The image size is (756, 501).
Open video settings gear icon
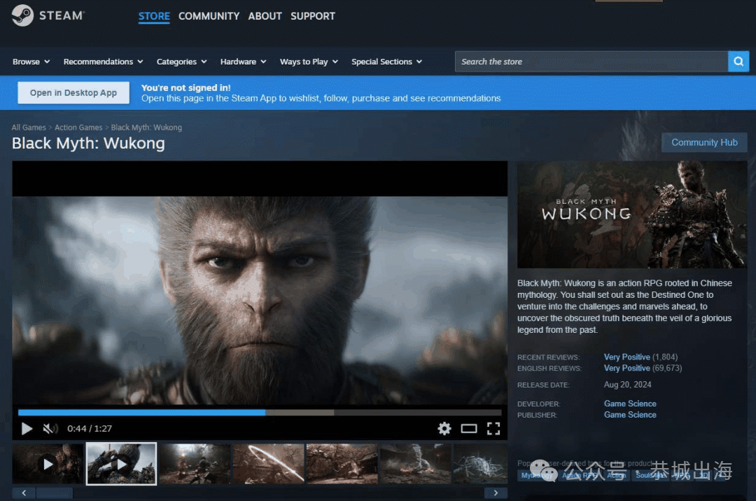pos(444,429)
